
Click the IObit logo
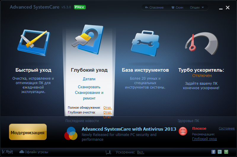click(7, 152)
